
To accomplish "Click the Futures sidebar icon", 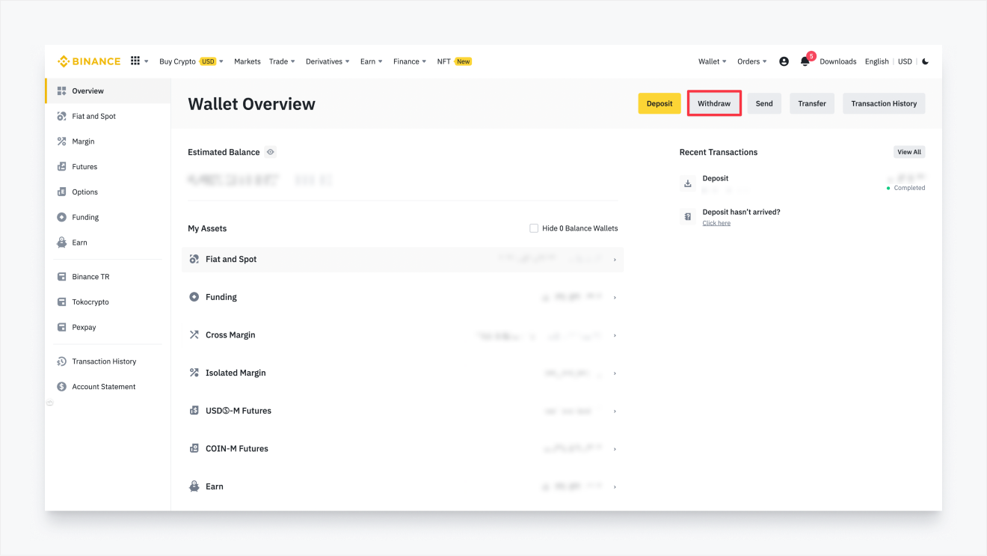I will (62, 167).
